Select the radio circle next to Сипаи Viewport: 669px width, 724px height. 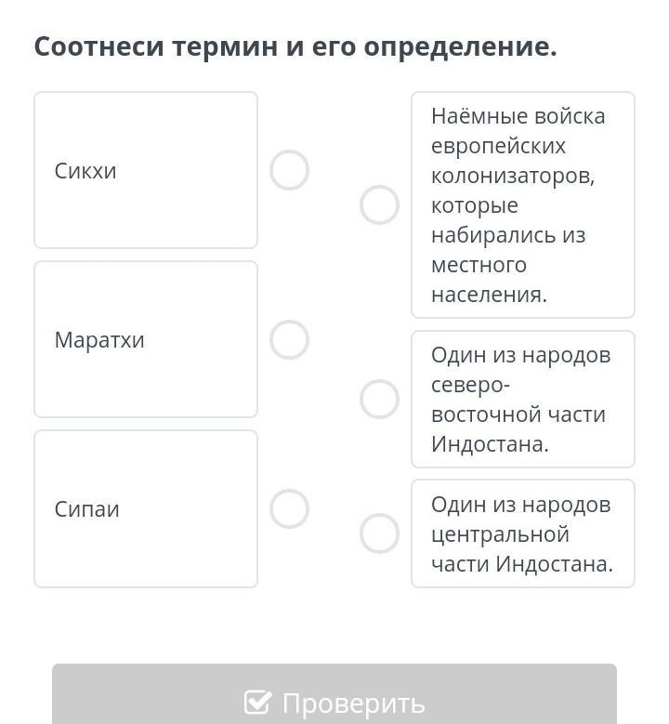pos(289,508)
